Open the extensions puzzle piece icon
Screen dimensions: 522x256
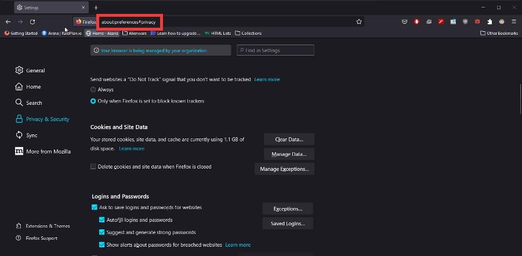point(490,21)
